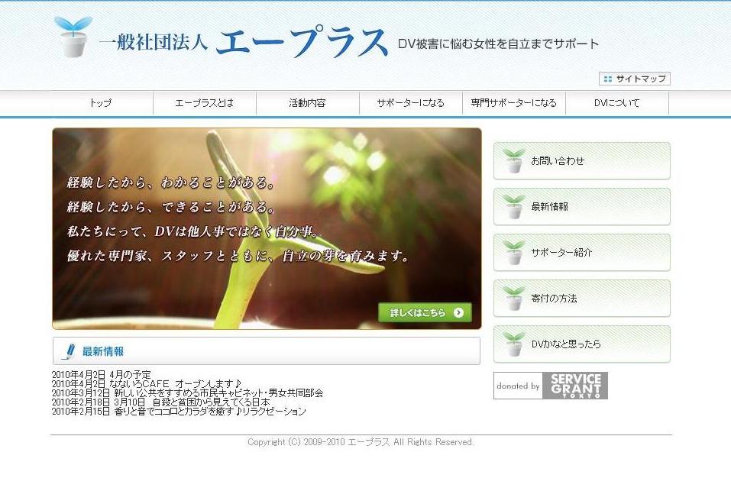Select the DVについて navigation item
The image size is (731, 491).
click(616, 103)
